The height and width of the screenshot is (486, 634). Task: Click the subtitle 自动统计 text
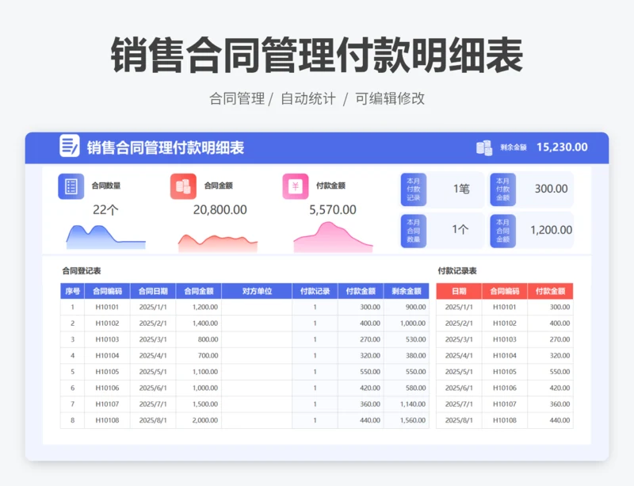click(308, 98)
